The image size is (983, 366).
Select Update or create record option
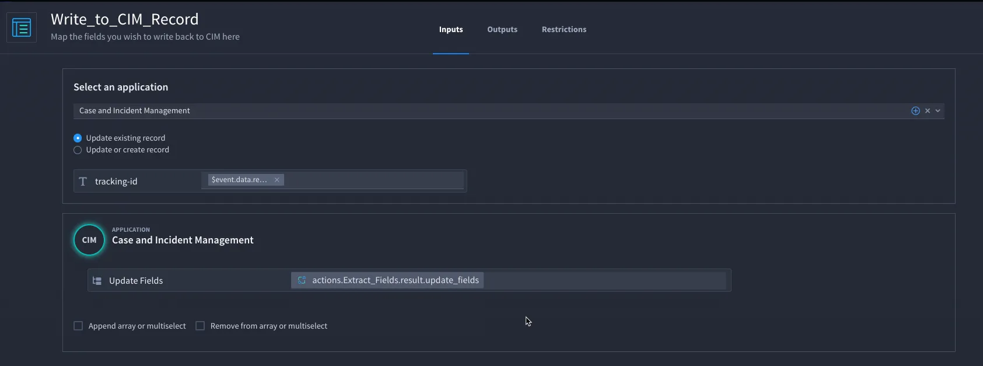78,150
